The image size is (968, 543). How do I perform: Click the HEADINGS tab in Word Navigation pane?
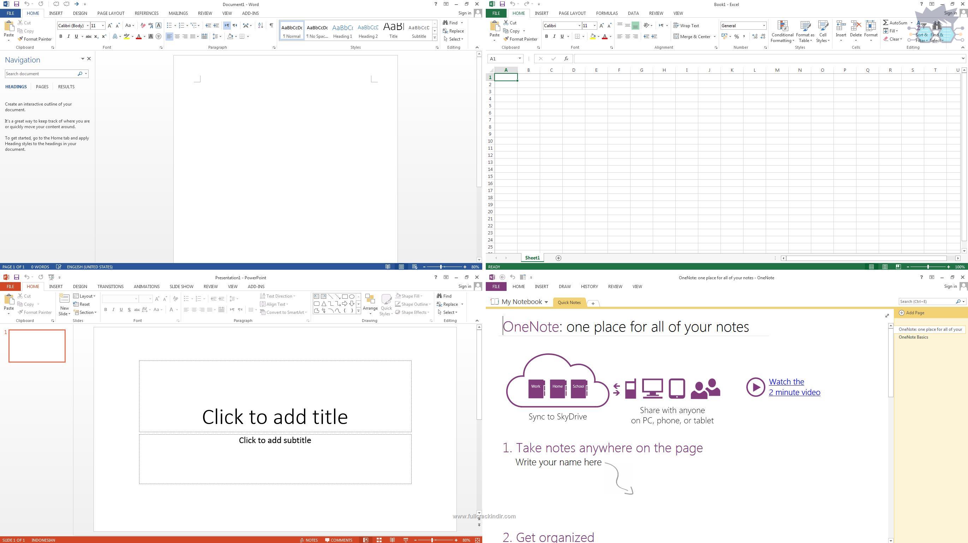click(16, 86)
